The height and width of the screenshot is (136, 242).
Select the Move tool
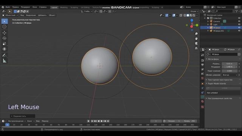[x=5, y=33]
